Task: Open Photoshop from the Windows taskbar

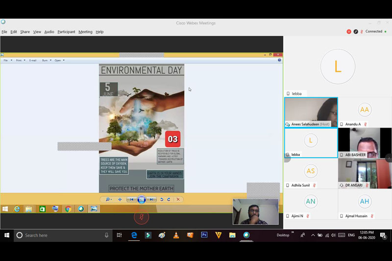Action: coord(204,235)
